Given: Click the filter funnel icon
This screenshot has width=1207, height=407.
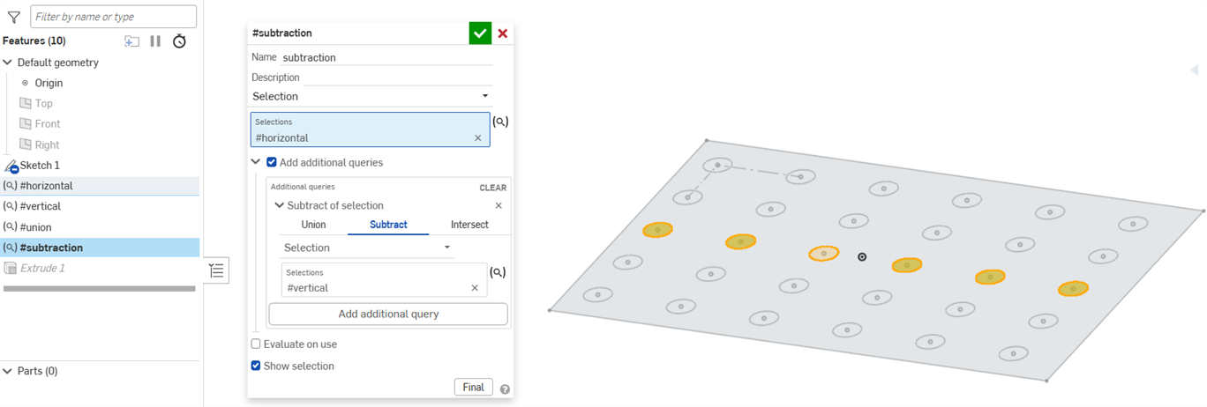Looking at the screenshot, I should click(13, 17).
